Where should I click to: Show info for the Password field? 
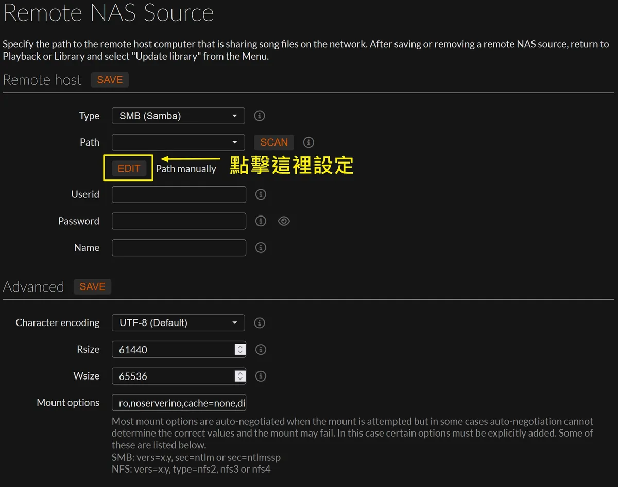pyautogui.click(x=261, y=221)
